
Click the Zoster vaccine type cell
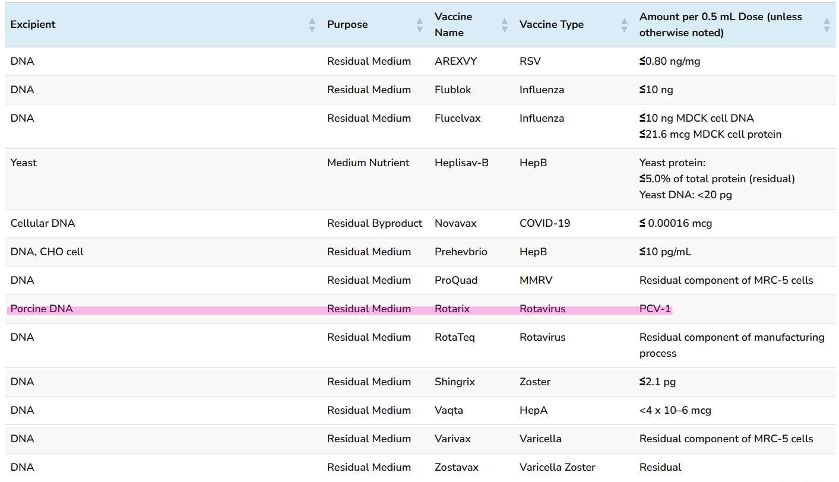[x=535, y=382]
